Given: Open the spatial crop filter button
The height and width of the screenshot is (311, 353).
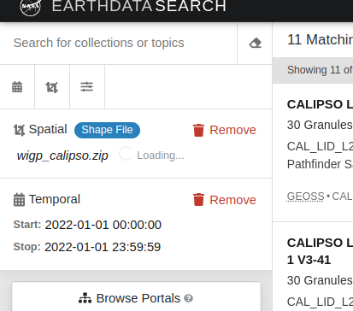Looking at the screenshot, I should (x=52, y=87).
